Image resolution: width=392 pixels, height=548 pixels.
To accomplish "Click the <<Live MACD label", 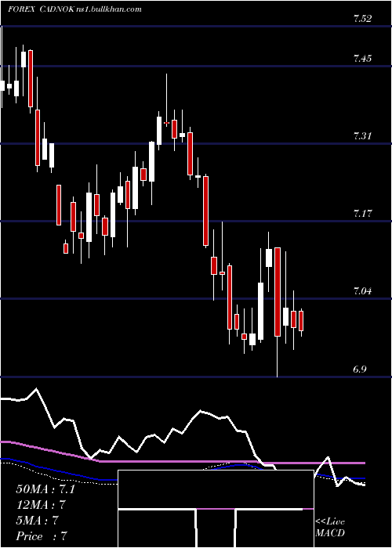I will (x=330, y=528).
